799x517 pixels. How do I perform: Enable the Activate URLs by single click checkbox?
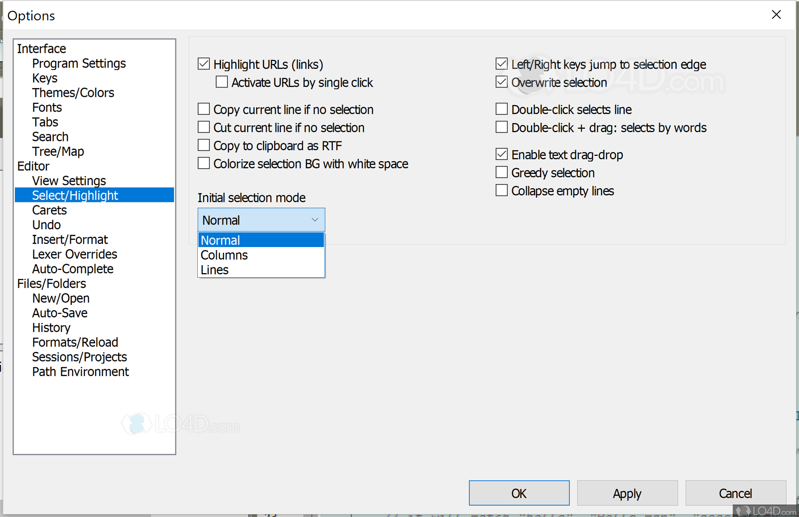[x=221, y=82]
